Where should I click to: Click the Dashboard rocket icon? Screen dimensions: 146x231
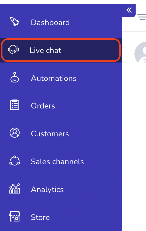click(x=15, y=22)
